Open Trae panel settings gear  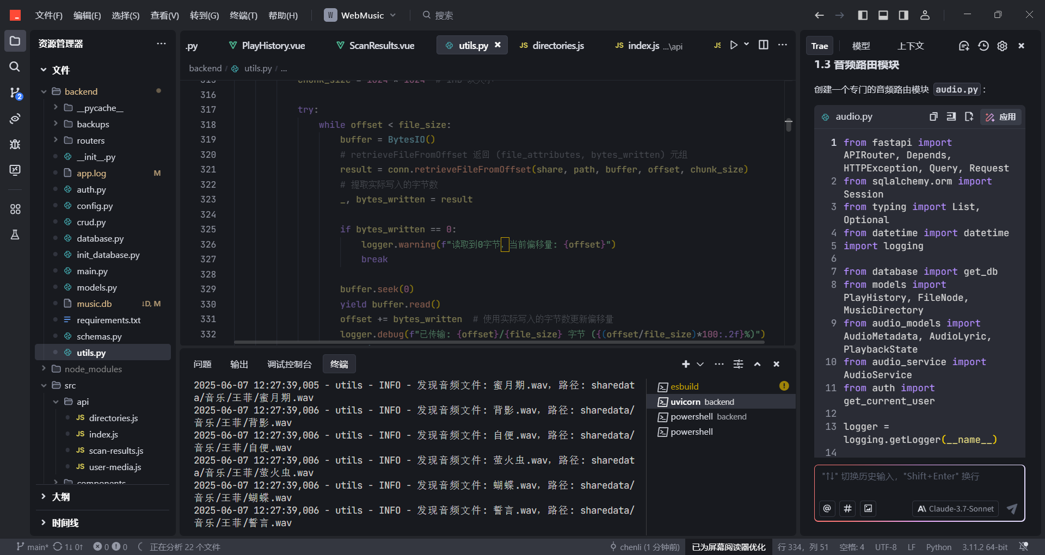click(x=1002, y=46)
